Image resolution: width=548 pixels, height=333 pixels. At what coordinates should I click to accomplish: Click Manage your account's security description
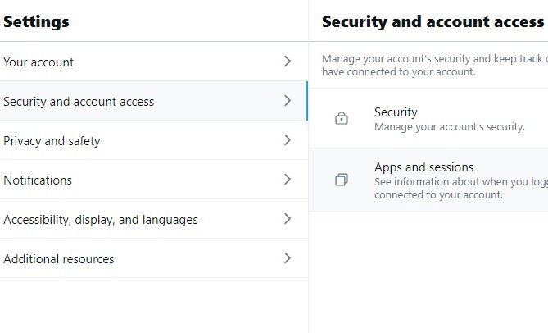click(x=449, y=127)
